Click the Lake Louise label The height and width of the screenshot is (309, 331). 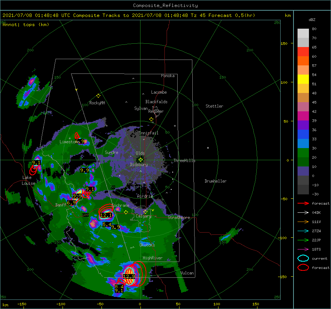(x=28, y=180)
